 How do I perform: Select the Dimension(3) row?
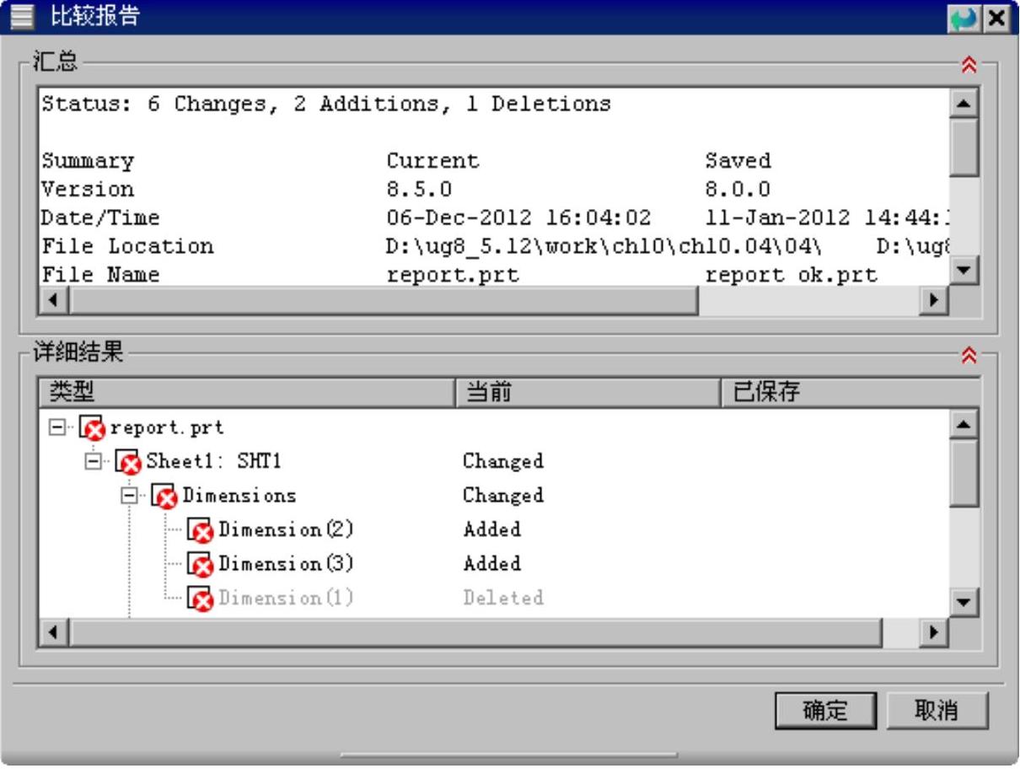point(286,563)
